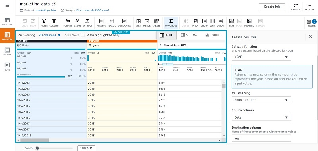Open the Datasets sidebar section
The image size is (318, 151).
coord(7,22)
